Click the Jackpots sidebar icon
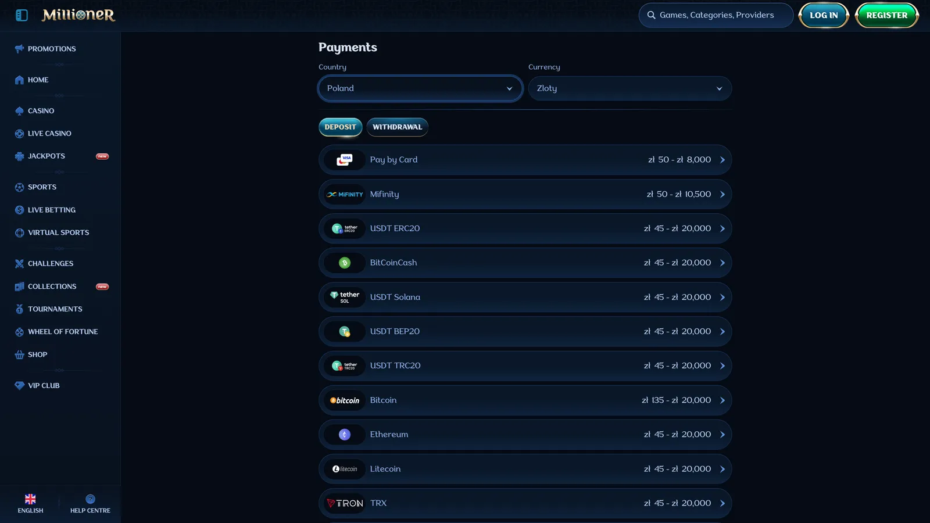Image resolution: width=930 pixels, height=523 pixels. 19,156
